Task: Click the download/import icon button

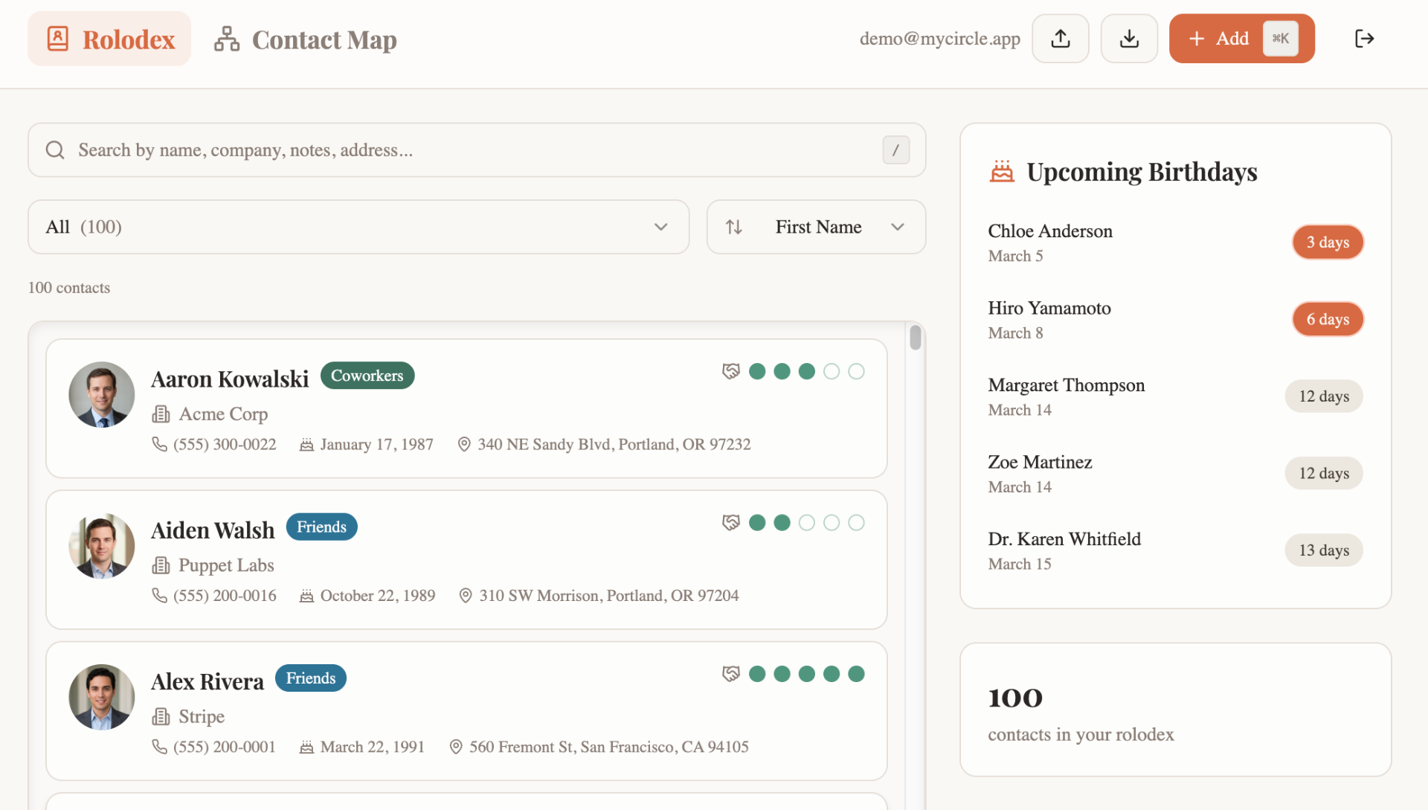Action: pyautogui.click(x=1128, y=39)
